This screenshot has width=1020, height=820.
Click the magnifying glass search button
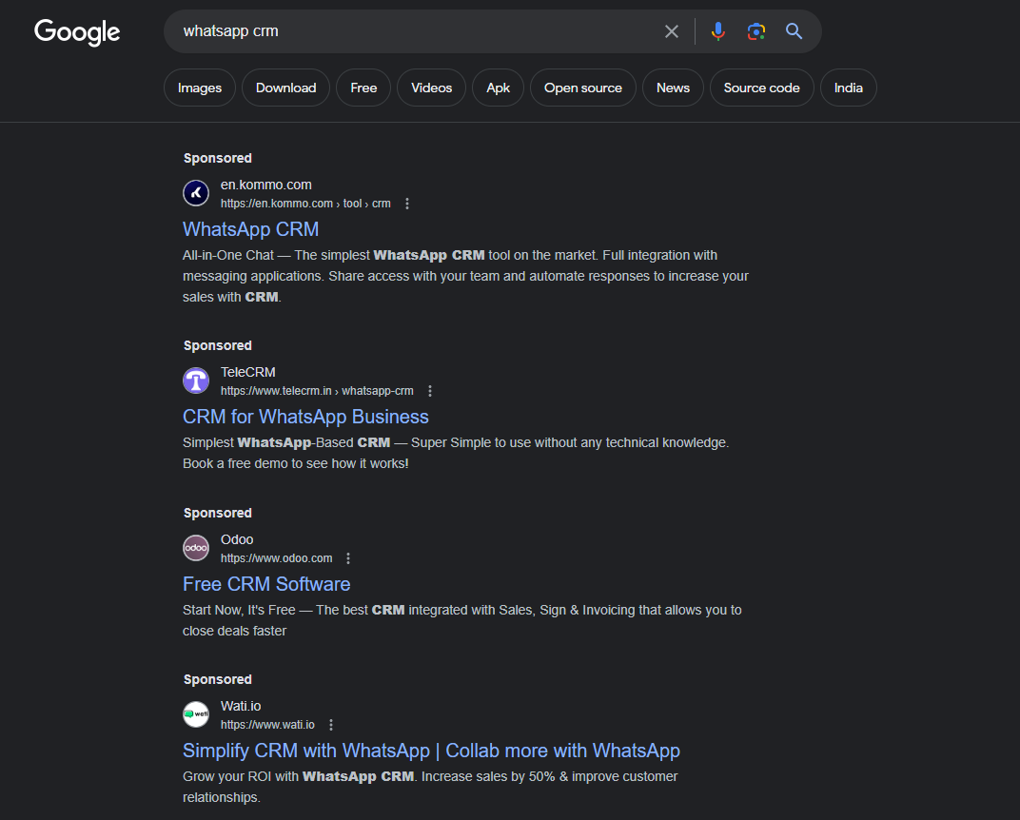coord(794,31)
